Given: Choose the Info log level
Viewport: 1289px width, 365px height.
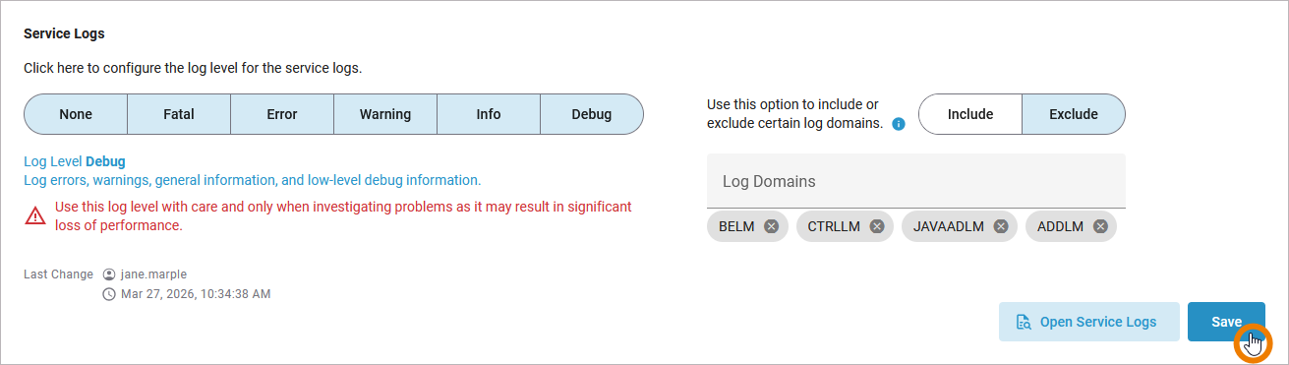Looking at the screenshot, I should coord(489,114).
